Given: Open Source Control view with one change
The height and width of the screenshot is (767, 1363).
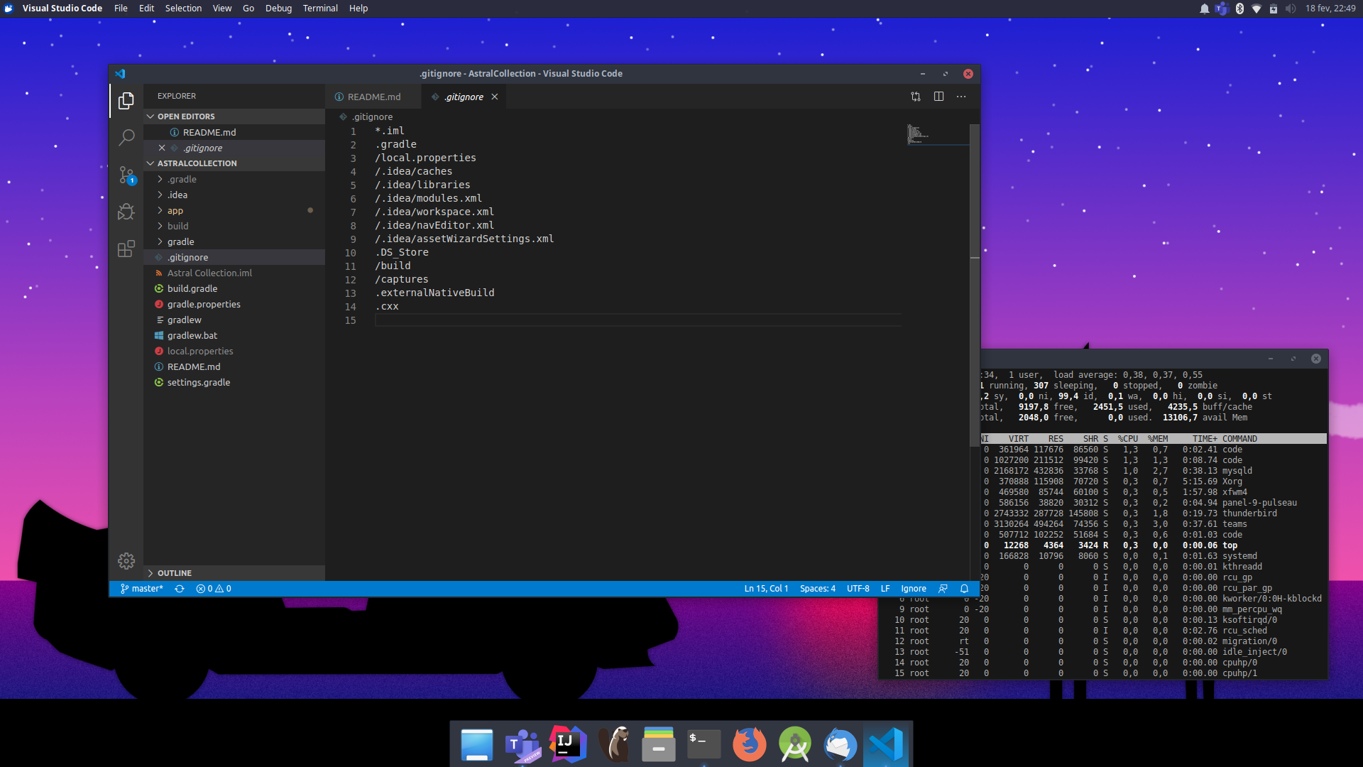Looking at the screenshot, I should pos(126,175).
